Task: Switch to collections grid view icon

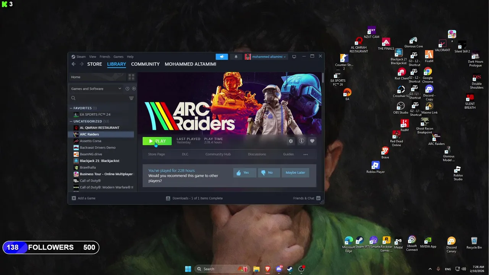Action: pos(131,77)
